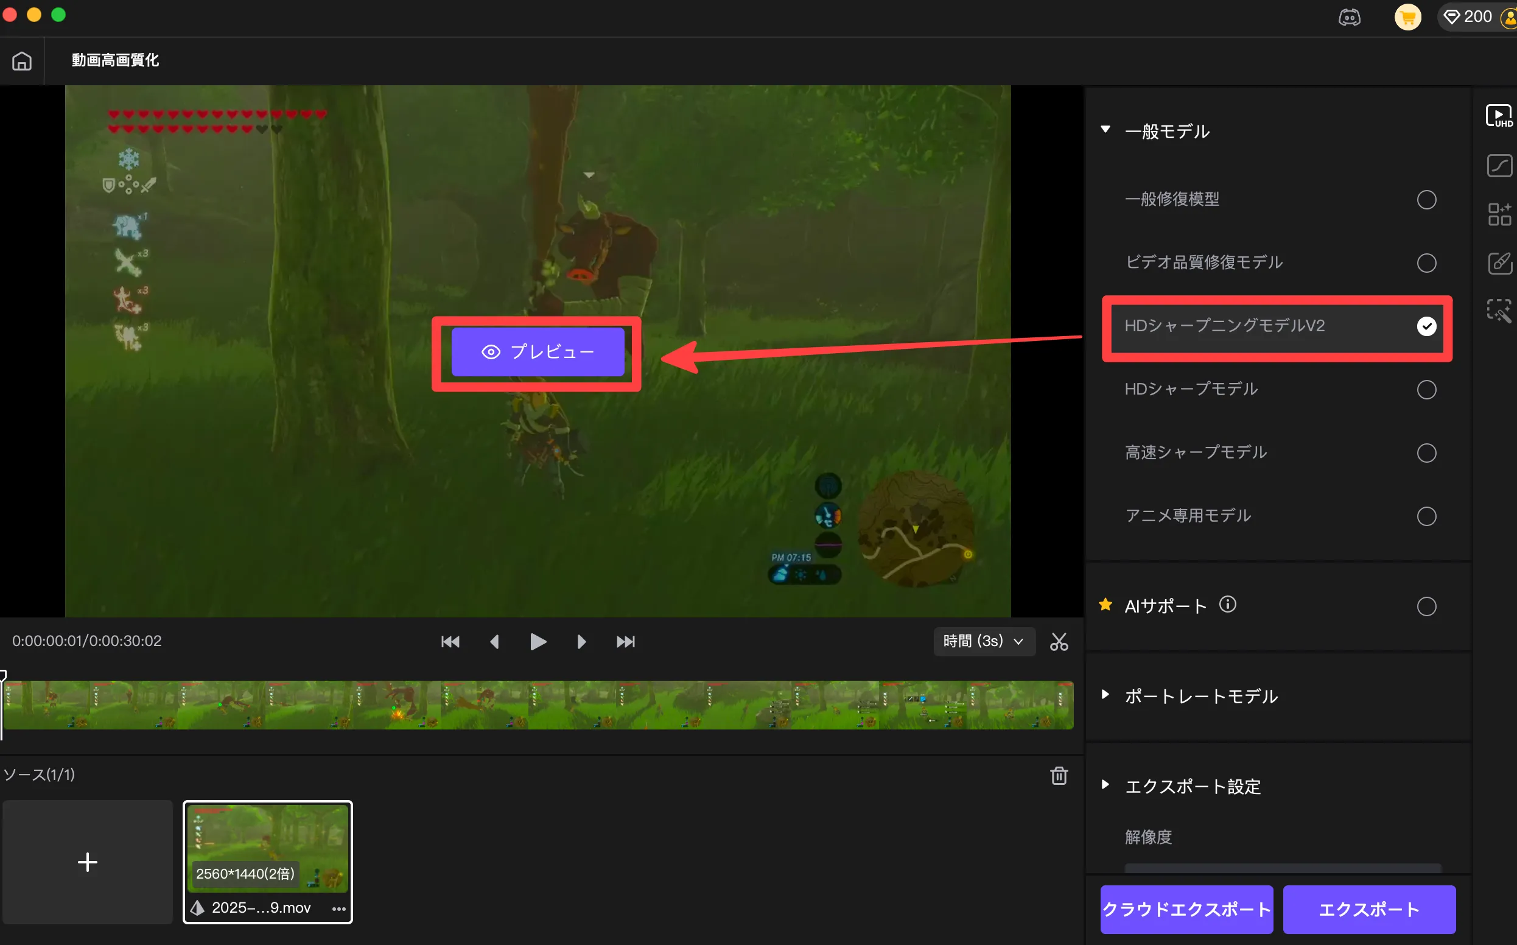Viewport: 1517px width, 945px height.
Task: Select the 2025 mov source thumbnail
Action: click(x=267, y=862)
